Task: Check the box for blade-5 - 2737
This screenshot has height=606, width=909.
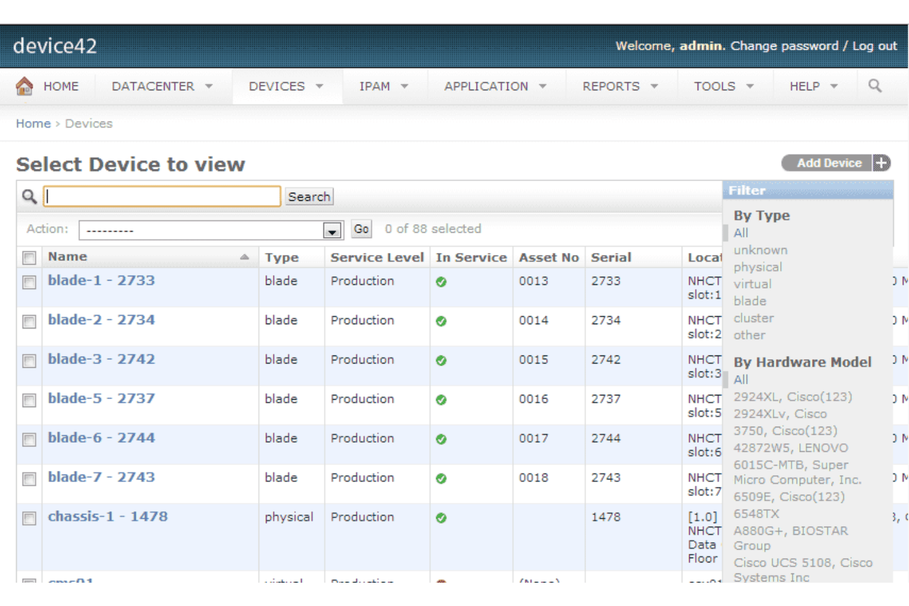Action: (29, 400)
